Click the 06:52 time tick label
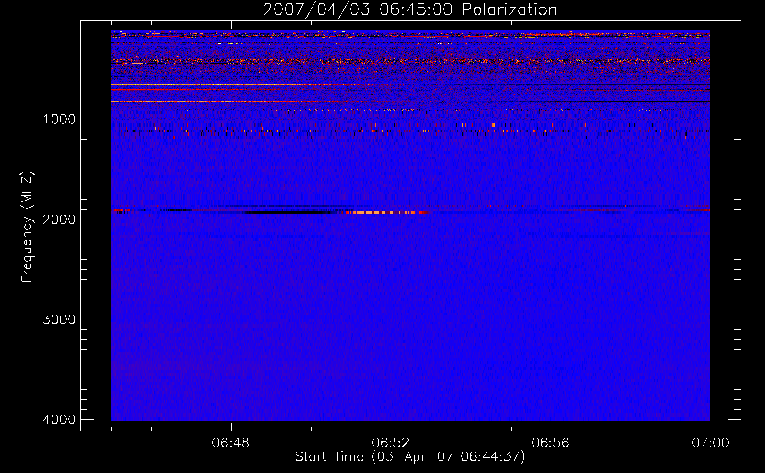This screenshot has height=473, width=765. click(x=391, y=443)
